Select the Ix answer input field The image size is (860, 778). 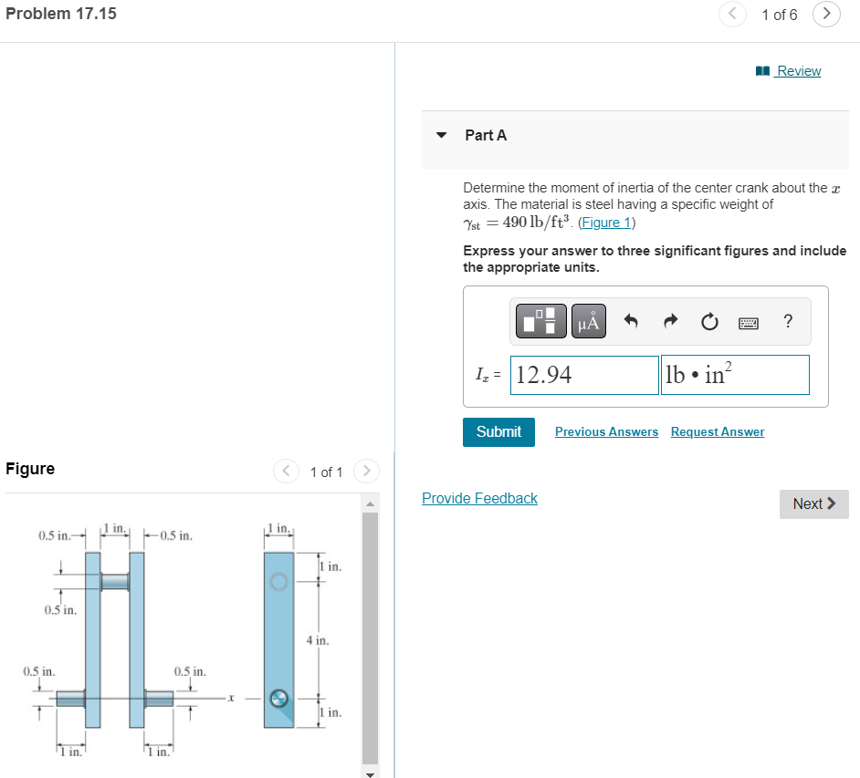[x=584, y=374]
